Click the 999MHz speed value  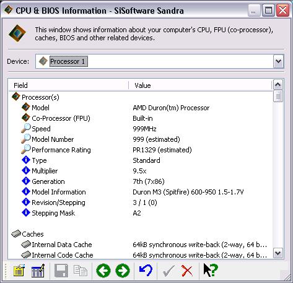click(x=144, y=129)
